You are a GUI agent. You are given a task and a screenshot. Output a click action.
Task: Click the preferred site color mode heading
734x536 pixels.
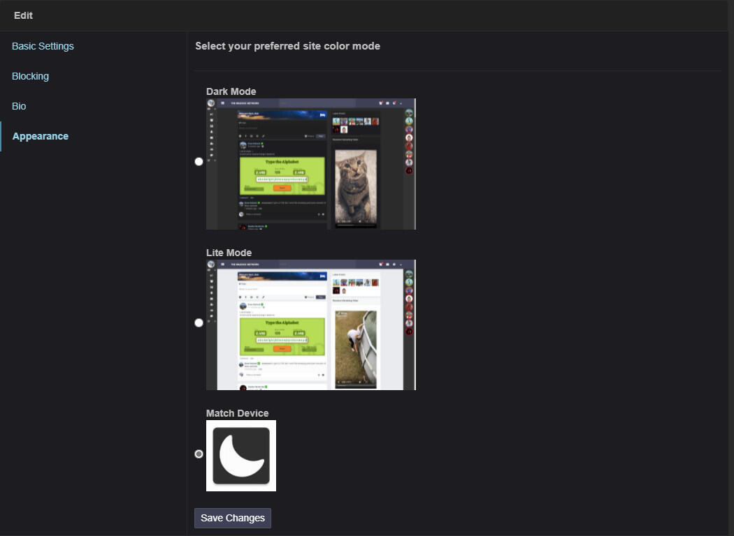click(287, 46)
